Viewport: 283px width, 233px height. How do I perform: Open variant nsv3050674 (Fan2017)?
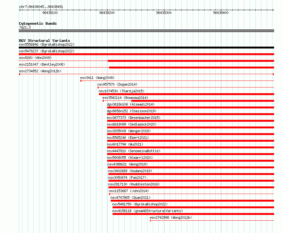[x=127, y=178]
